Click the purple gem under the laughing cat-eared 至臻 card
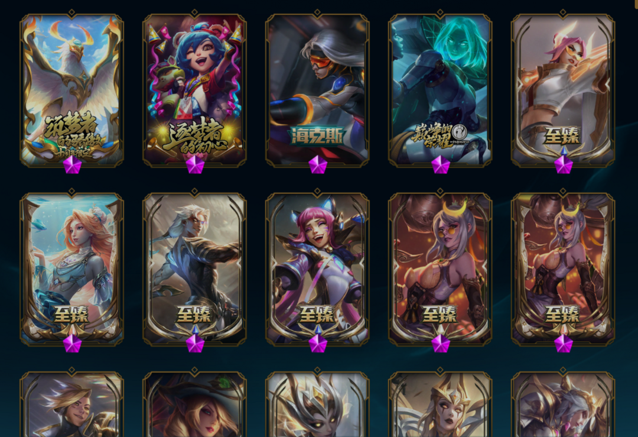 tap(318, 344)
